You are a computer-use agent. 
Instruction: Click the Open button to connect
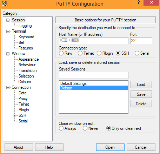(x=110, y=147)
